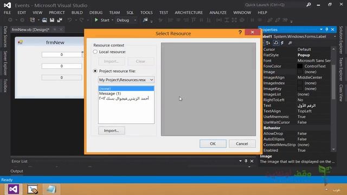Open the ARCHITECTURE menu
The width and height of the screenshot is (347, 195).
pos(189,12)
